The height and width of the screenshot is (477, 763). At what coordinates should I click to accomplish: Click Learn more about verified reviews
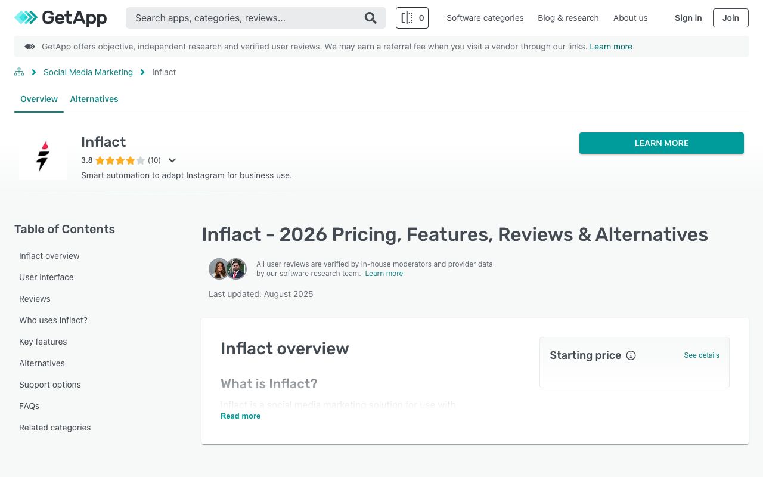click(x=384, y=274)
